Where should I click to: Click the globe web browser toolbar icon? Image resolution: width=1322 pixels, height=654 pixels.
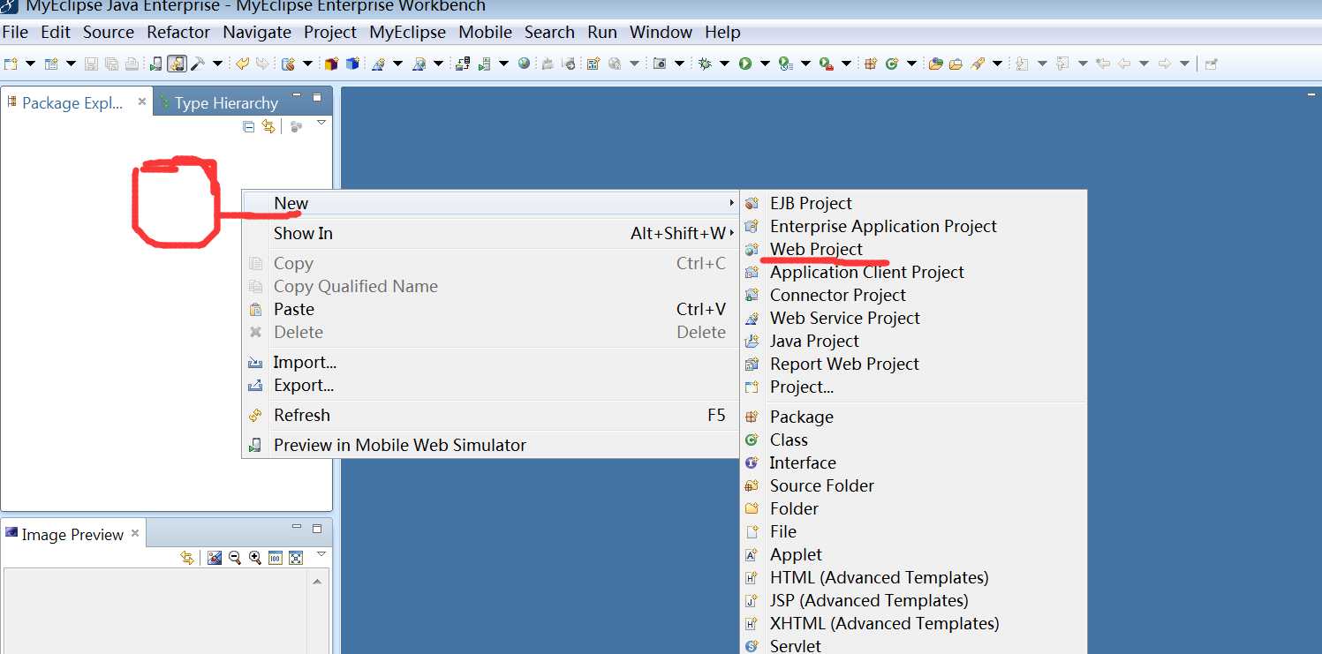pos(524,64)
